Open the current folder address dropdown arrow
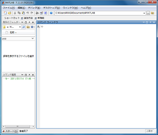This screenshot has height=135, width=158. (x=144, y=13)
